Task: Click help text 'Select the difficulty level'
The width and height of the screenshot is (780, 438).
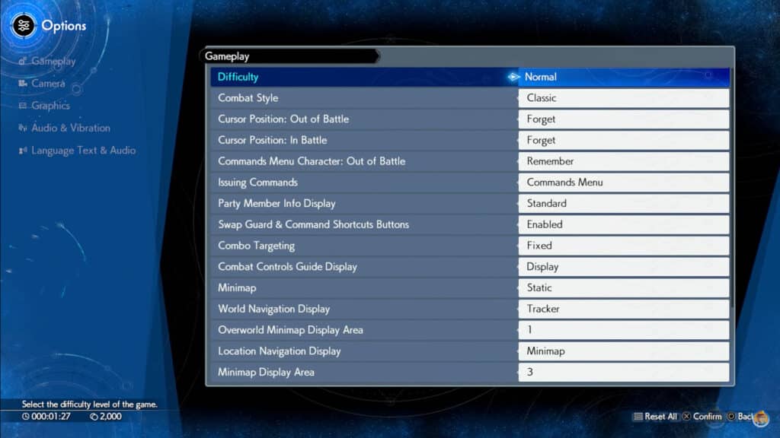Action: point(90,405)
